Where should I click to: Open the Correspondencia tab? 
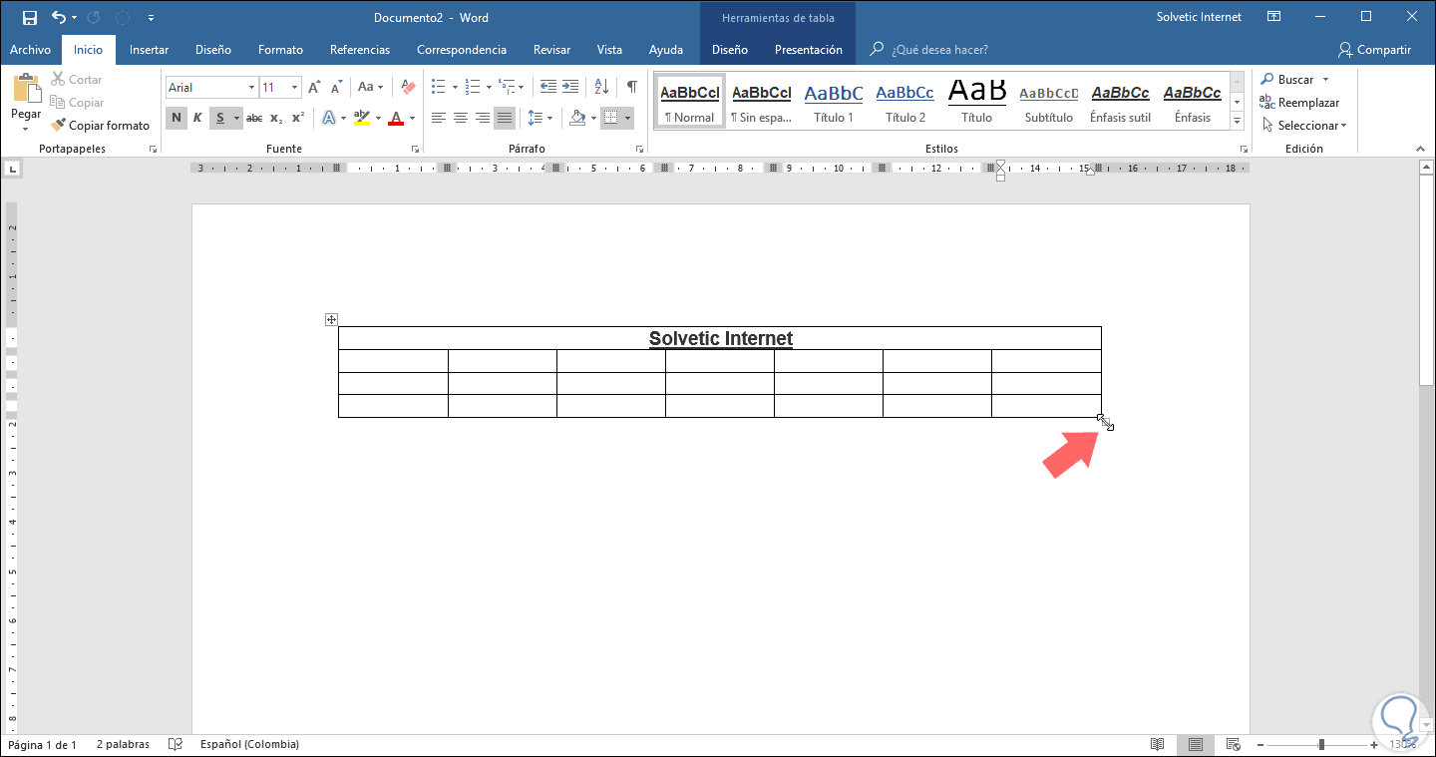click(x=462, y=50)
